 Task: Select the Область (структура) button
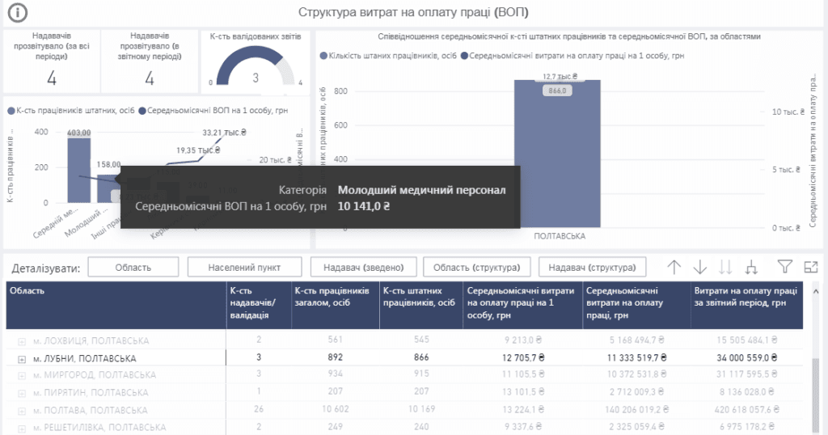coord(476,267)
